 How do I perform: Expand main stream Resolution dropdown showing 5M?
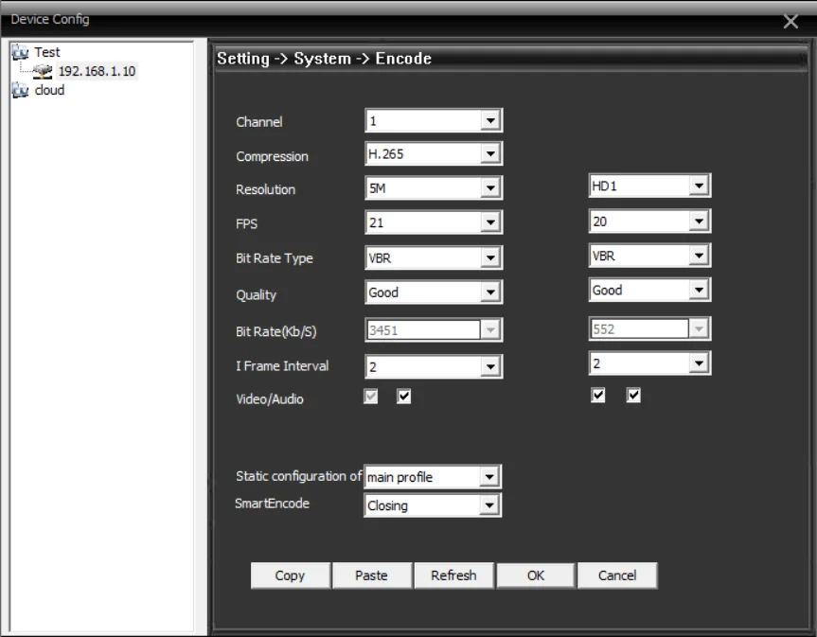(489, 189)
